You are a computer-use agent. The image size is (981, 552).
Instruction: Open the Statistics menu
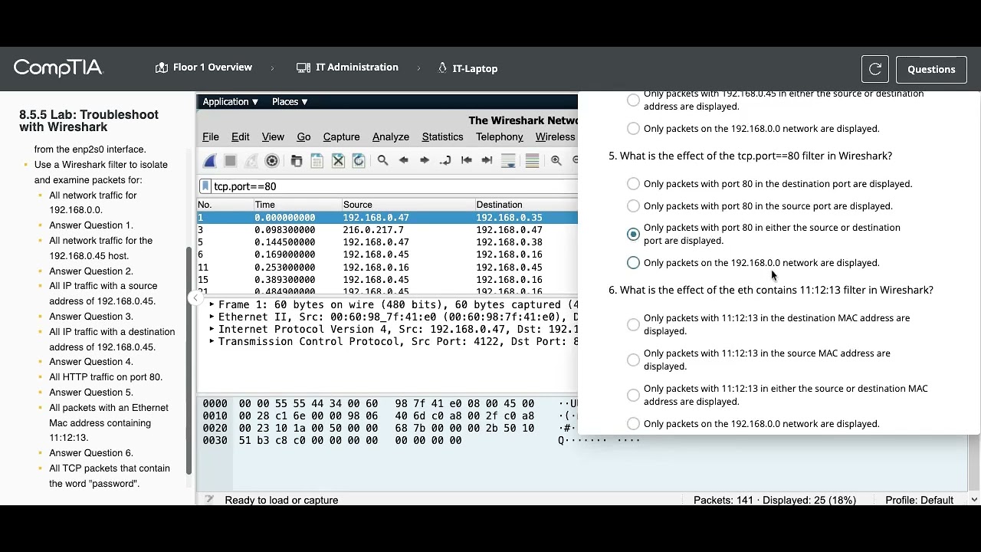[442, 137]
